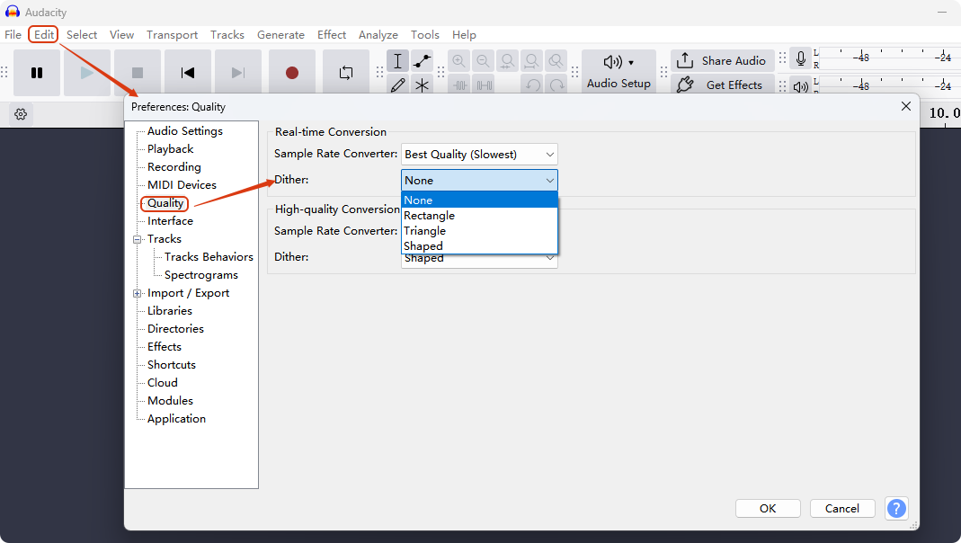
Task: Click the Share Audio button
Action: click(x=723, y=60)
